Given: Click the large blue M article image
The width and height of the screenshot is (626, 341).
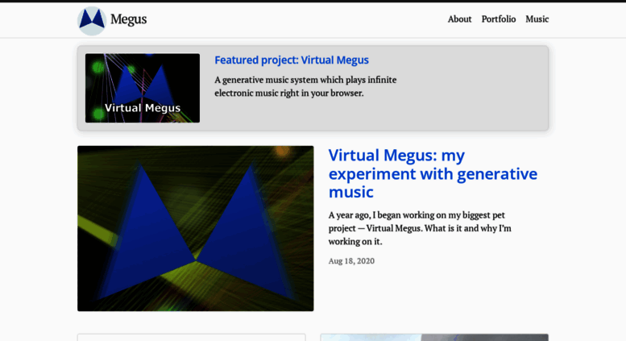Looking at the screenshot, I should coord(196,228).
